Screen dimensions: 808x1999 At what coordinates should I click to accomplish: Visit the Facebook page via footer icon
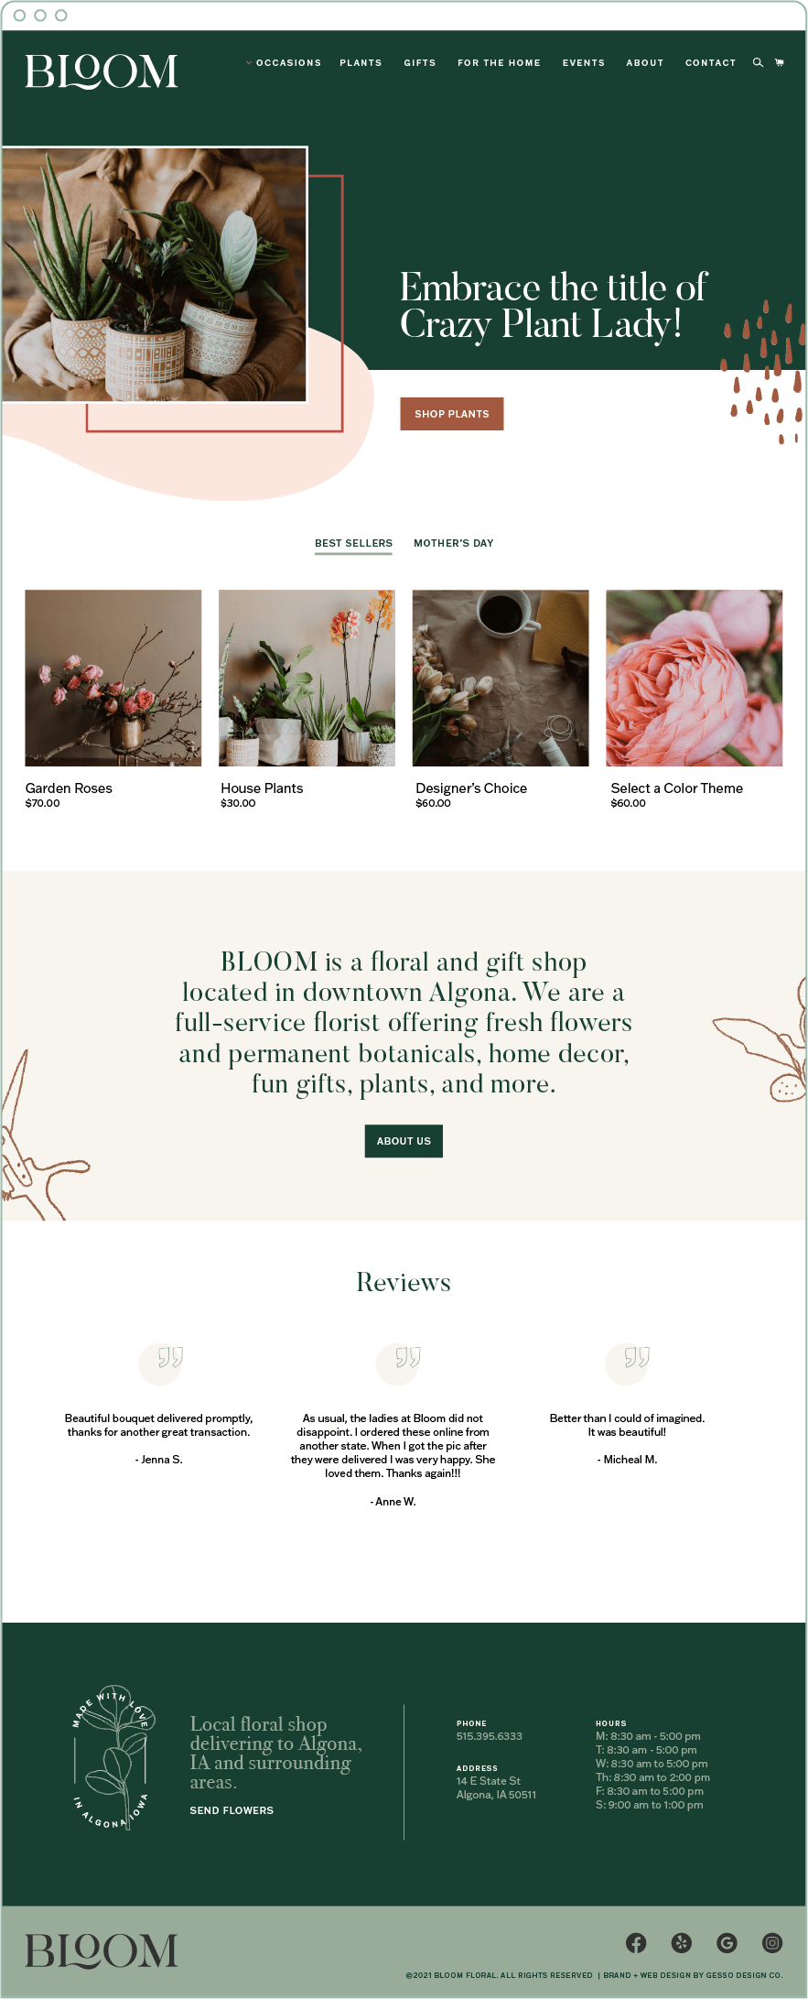636,1942
